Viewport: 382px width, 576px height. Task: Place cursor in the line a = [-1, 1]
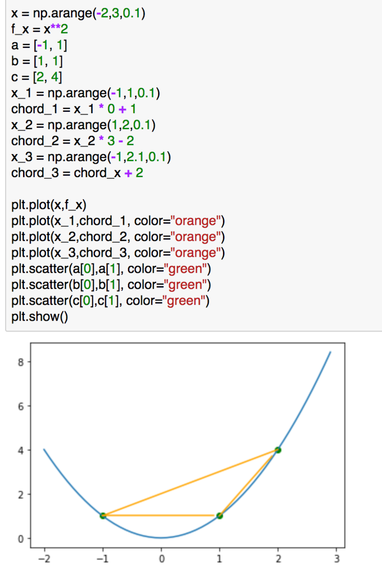pyautogui.click(x=39, y=46)
